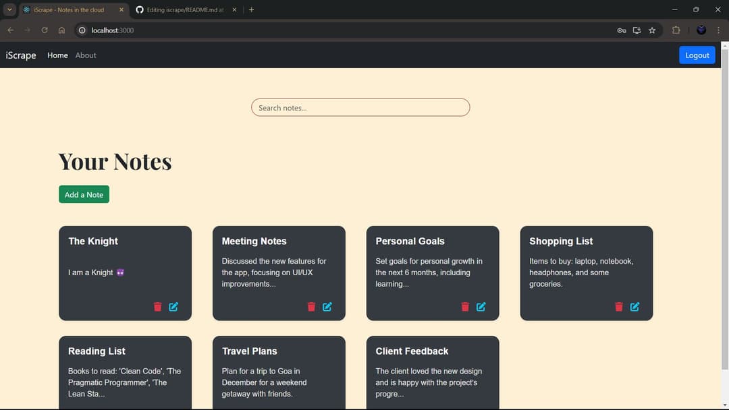Open Chrome three-dot menu
Viewport: 729px width, 410px height.
(x=718, y=30)
